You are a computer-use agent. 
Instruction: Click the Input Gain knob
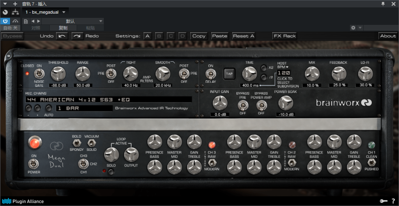click(220, 103)
